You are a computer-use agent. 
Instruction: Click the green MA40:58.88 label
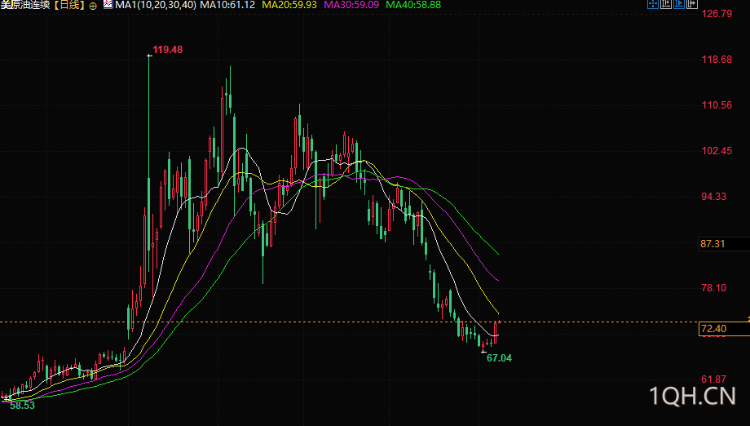click(412, 5)
